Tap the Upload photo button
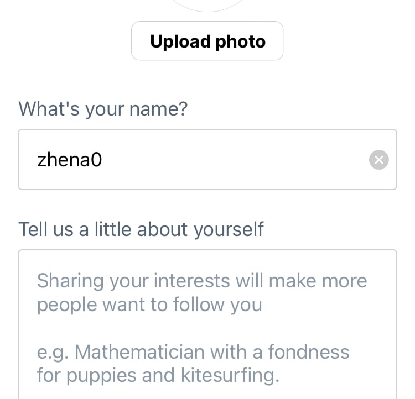Viewport: 415px width, 399px height. point(207,41)
